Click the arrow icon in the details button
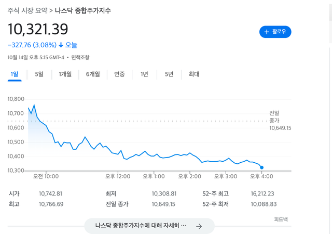The image size is (332, 234). click(199, 226)
